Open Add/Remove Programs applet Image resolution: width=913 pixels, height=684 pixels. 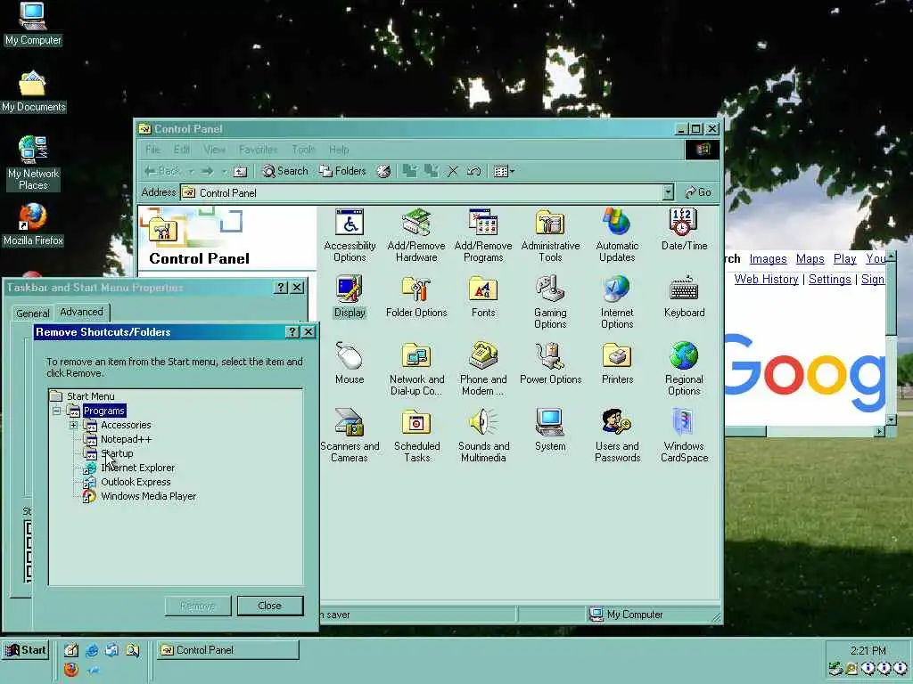pyautogui.click(x=483, y=235)
